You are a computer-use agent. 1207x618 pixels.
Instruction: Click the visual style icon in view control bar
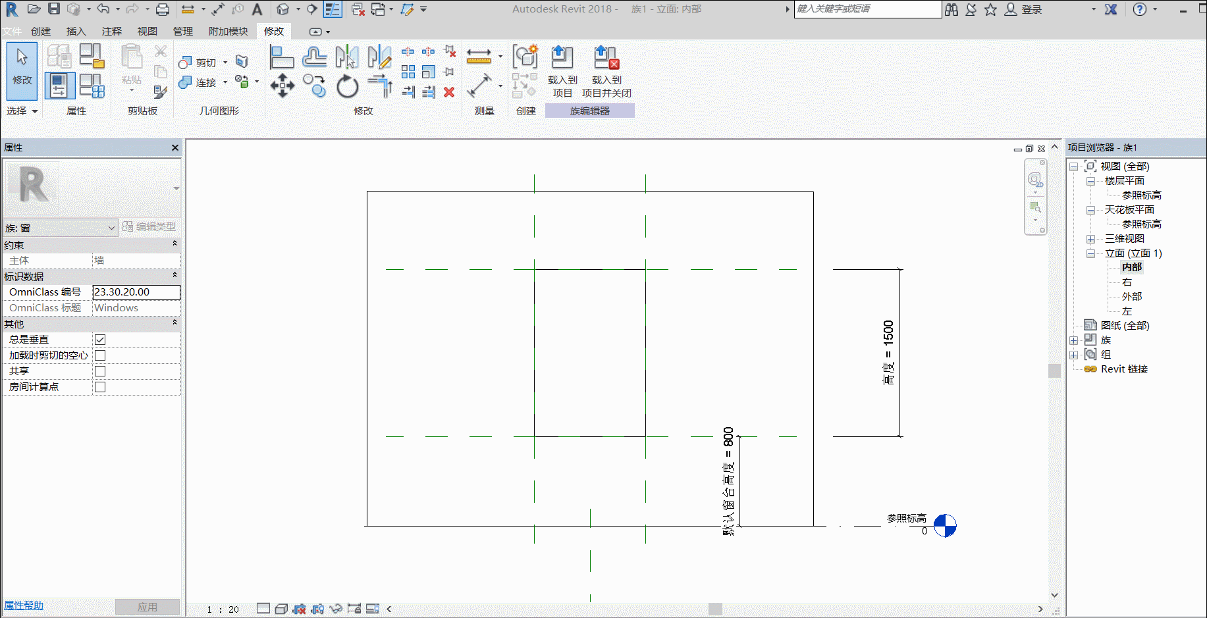(x=281, y=609)
